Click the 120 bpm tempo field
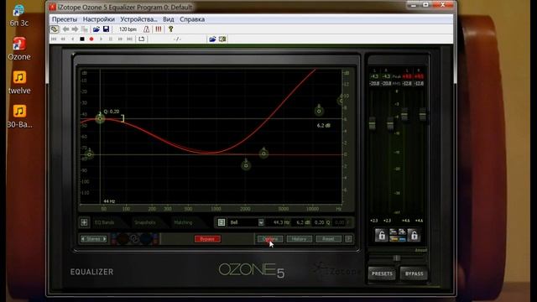 pyautogui.click(x=128, y=29)
